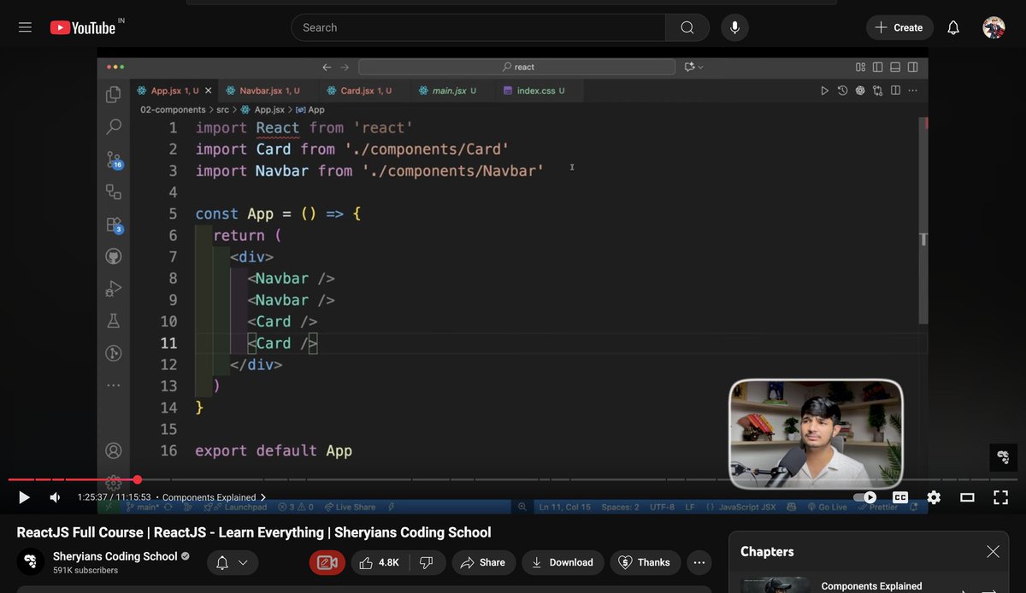Click the VS Code forward navigation arrow
Viewport: 1026px width, 593px height.
[345, 67]
